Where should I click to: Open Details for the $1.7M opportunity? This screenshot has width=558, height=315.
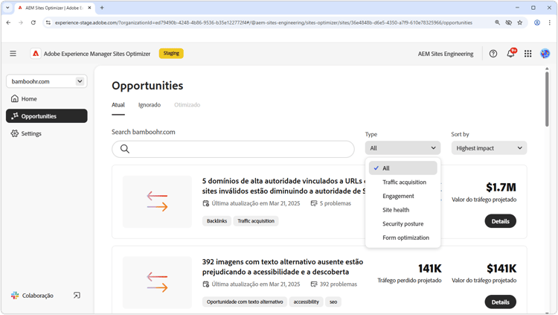pos(501,221)
